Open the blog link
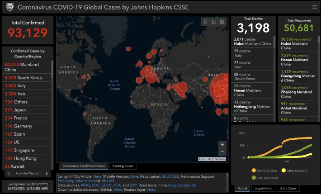This screenshot has height=194, width=321. pyautogui.click(x=172, y=185)
